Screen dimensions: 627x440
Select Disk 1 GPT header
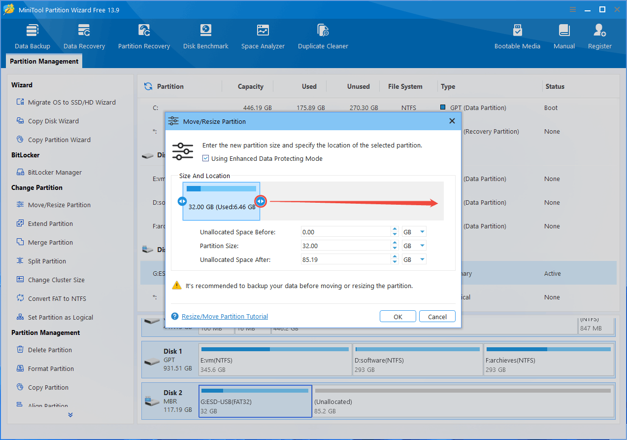coord(170,360)
